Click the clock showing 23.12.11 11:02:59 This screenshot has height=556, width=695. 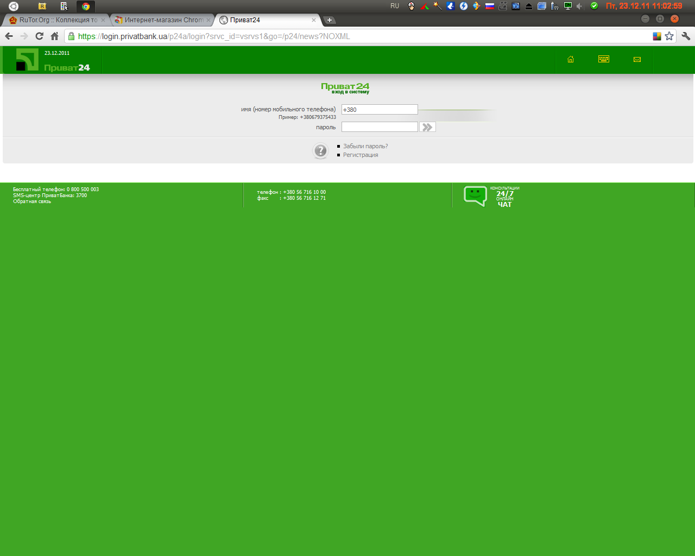(644, 6)
